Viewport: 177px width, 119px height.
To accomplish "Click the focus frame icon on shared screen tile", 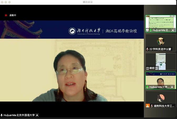I will coord(173,30).
